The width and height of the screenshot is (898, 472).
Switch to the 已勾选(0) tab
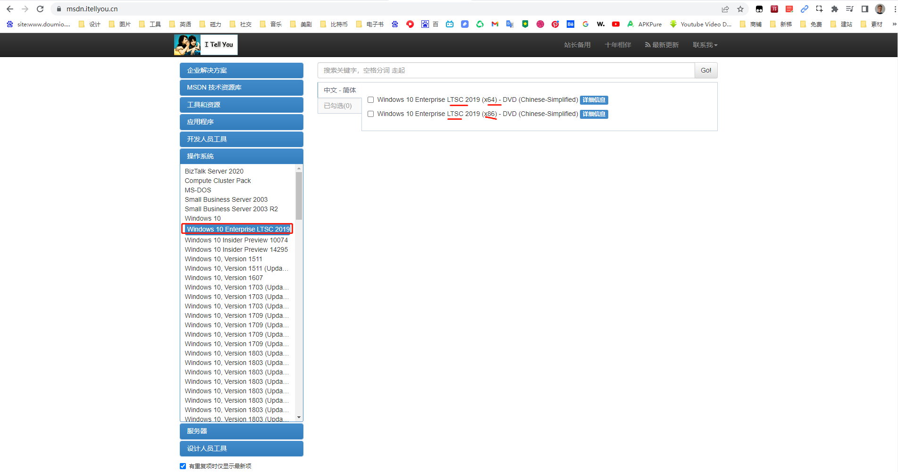coord(338,106)
